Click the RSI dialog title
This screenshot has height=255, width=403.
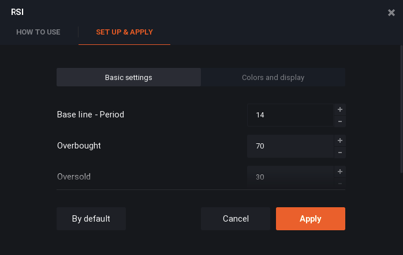pos(17,12)
